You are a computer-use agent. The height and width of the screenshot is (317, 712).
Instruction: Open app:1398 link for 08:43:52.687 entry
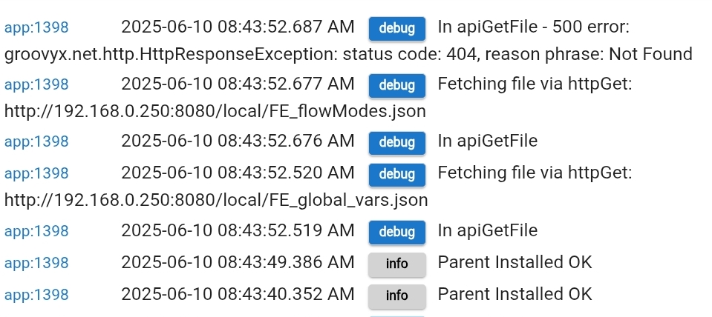coord(36,27)
